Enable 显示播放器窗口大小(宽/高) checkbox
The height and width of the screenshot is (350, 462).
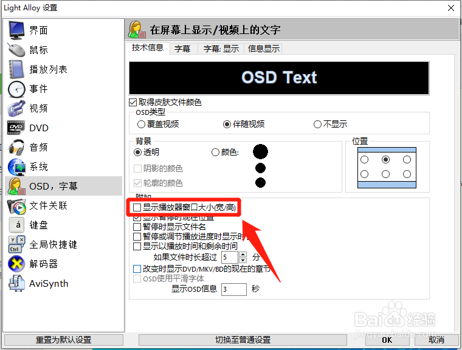click(x=137, y=207)
